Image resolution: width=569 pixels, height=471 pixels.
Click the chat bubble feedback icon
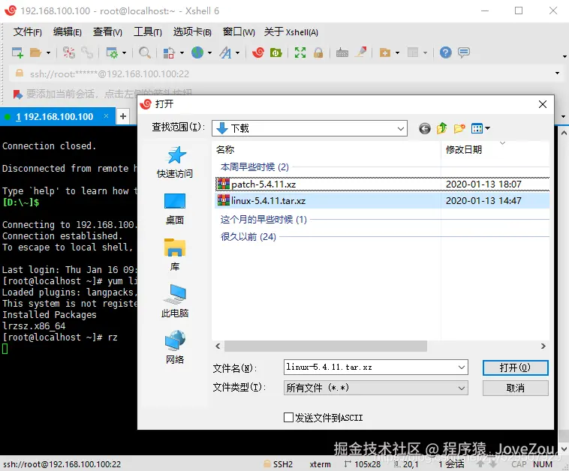pos(464,53)
